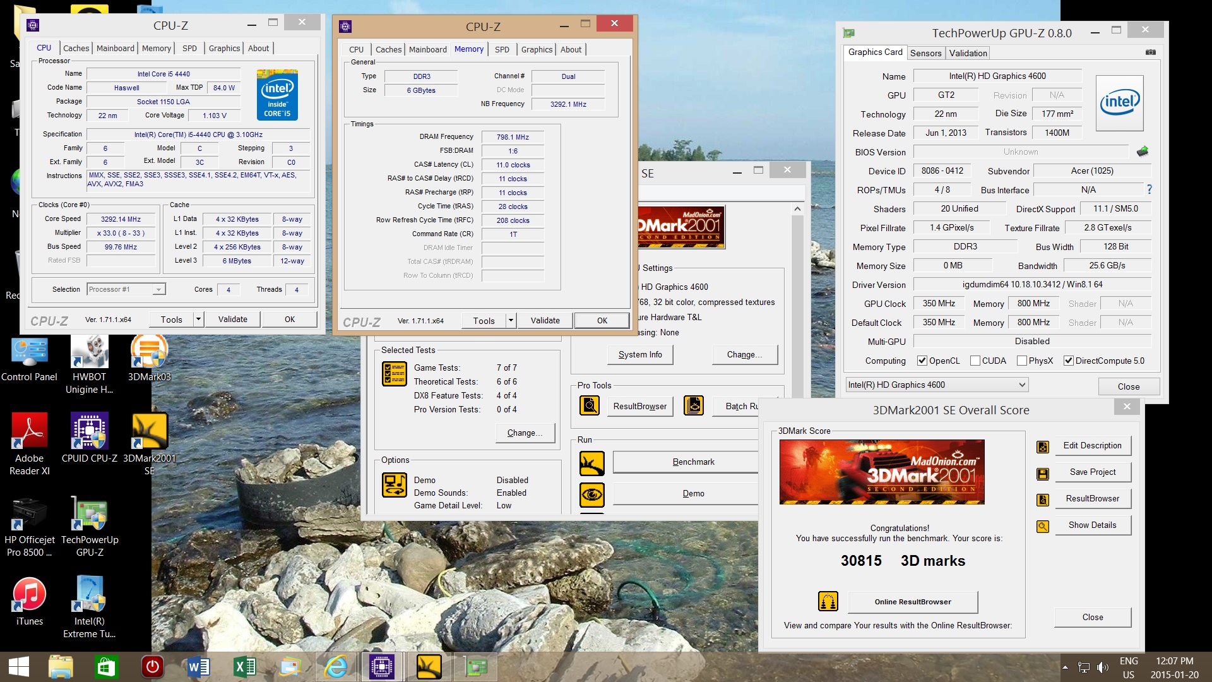Open the Processor #1 selection dropdown

click(x=126, y=289)
